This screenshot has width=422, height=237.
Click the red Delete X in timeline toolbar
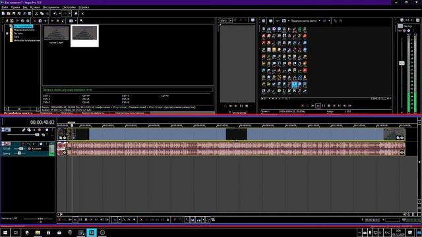coord(141,220)
